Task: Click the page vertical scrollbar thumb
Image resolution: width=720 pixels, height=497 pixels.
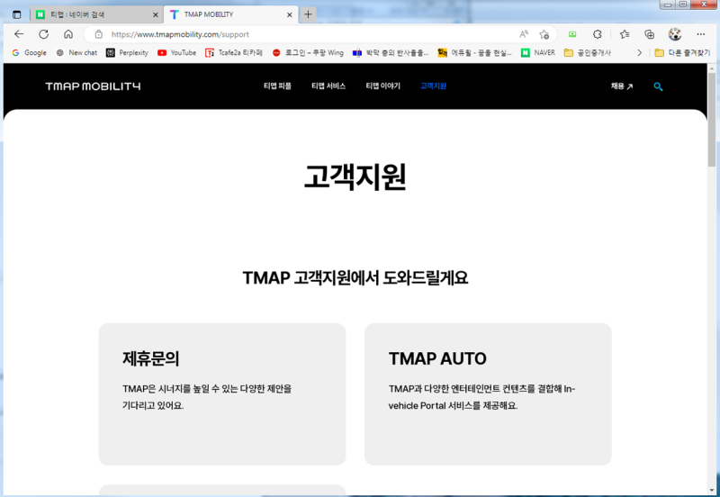Action: (x=712, y=120)
